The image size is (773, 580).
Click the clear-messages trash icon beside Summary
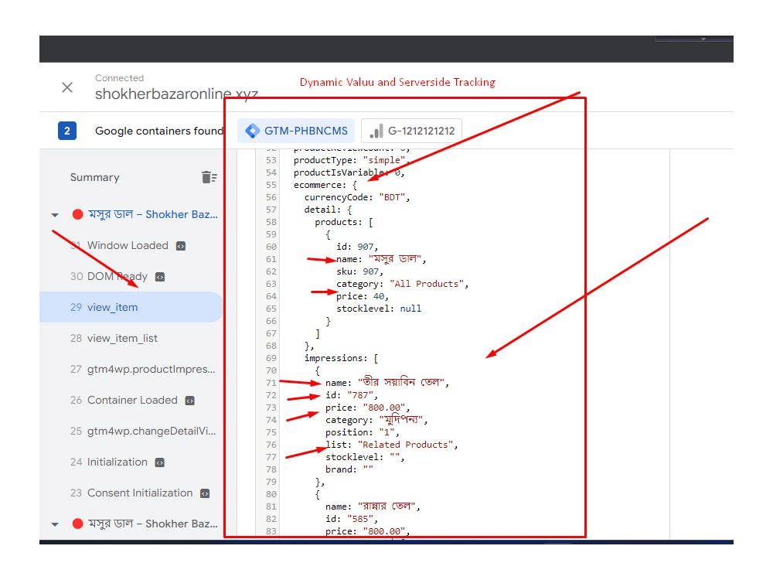(209, 177)
